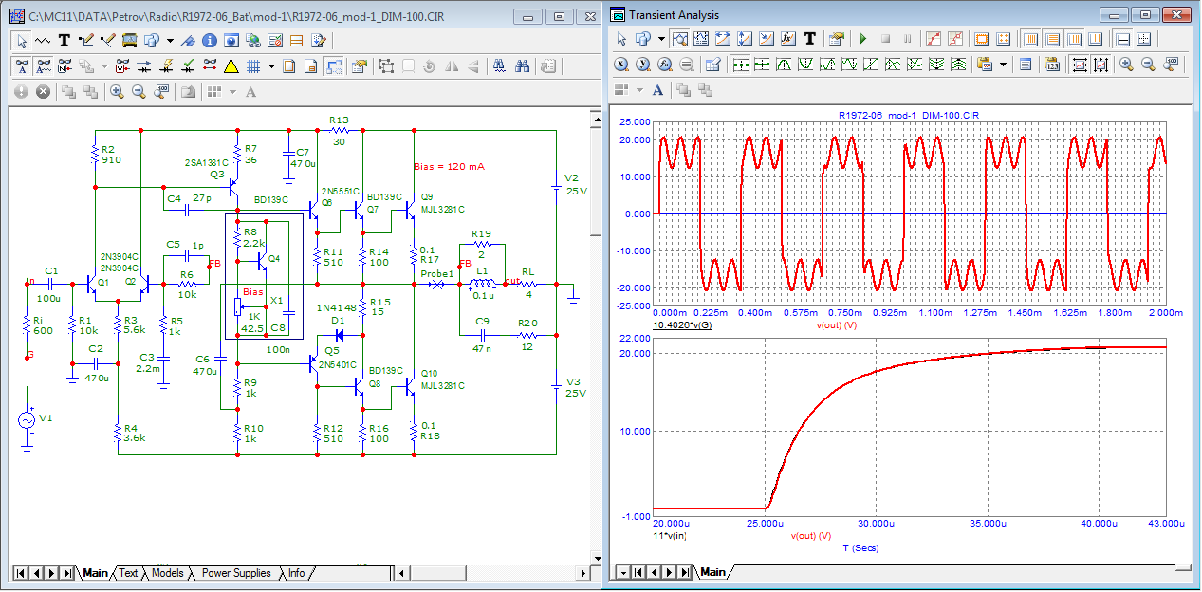Image resolution: width=1202 pixels, height=592 pixels.
Task: Switch to the Models tab
Action: pyautogui.click(x=168, y=573)
